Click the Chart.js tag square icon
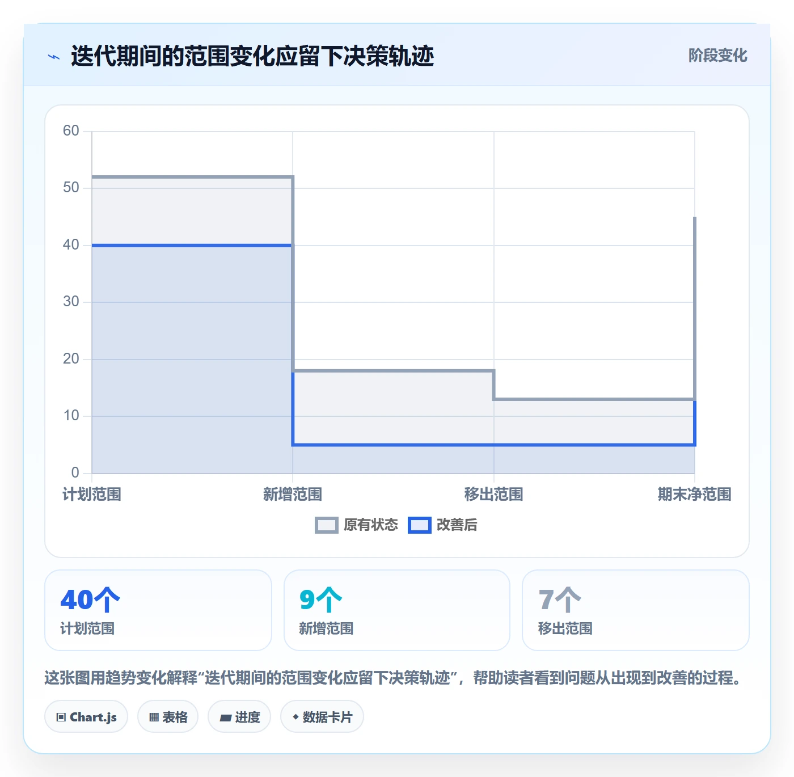 point(61,717)
